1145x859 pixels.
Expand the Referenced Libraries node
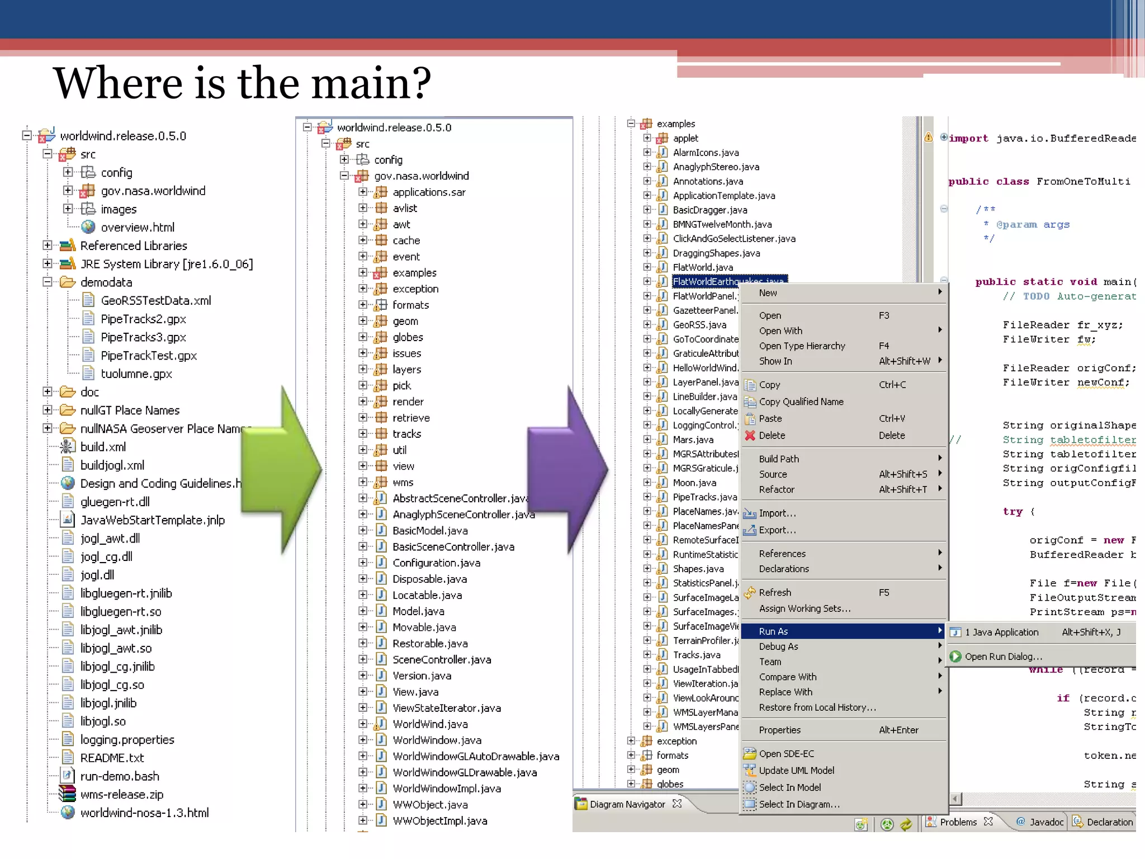point(48,246)
